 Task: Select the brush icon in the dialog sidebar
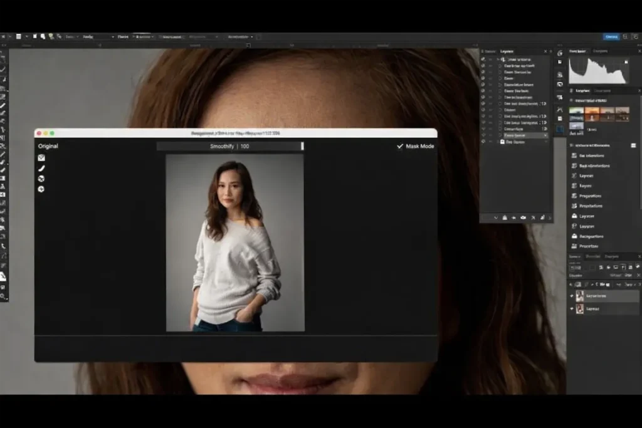(x=41, y=168)
